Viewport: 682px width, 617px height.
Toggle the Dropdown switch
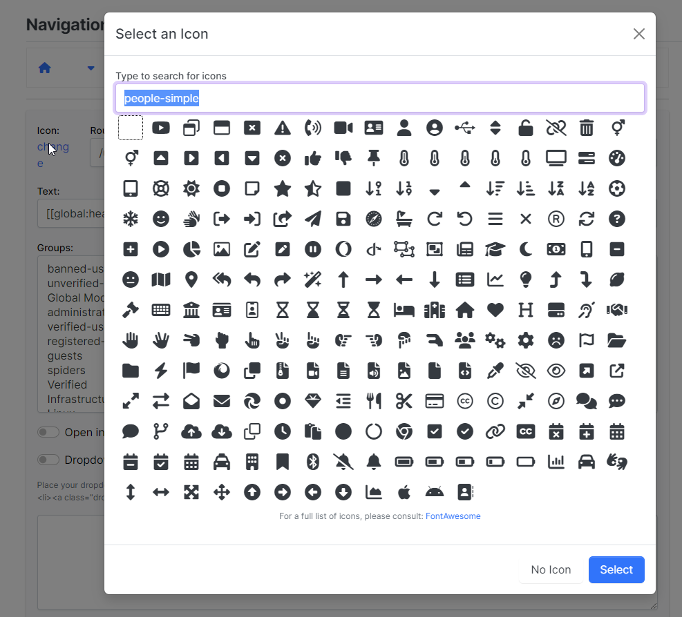click(48, 460)
